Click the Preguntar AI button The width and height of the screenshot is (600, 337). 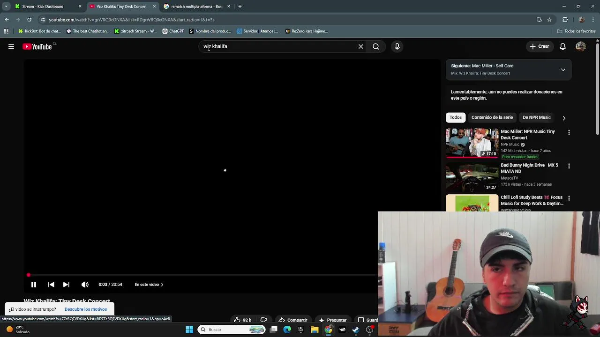[333, 320]
